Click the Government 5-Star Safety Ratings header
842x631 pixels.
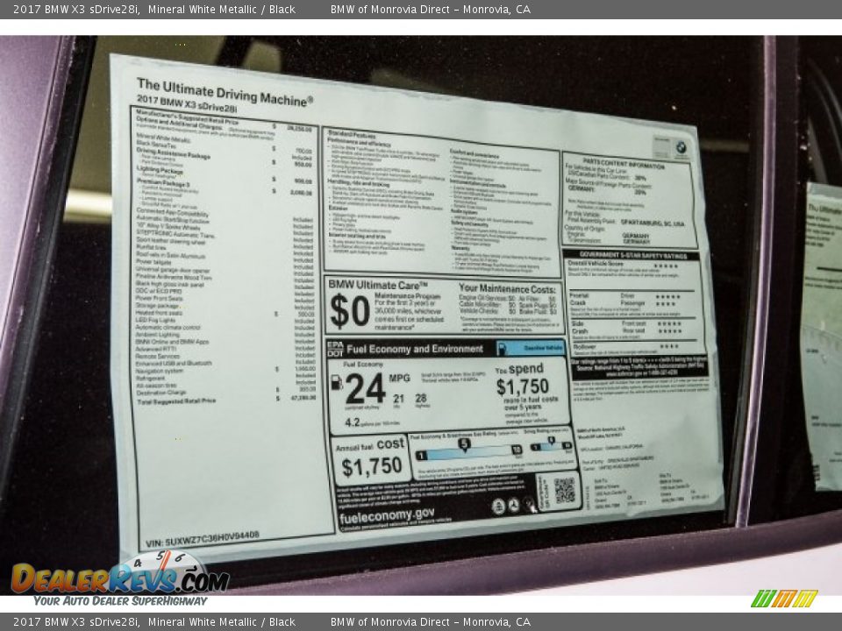(x=631, y=255)
